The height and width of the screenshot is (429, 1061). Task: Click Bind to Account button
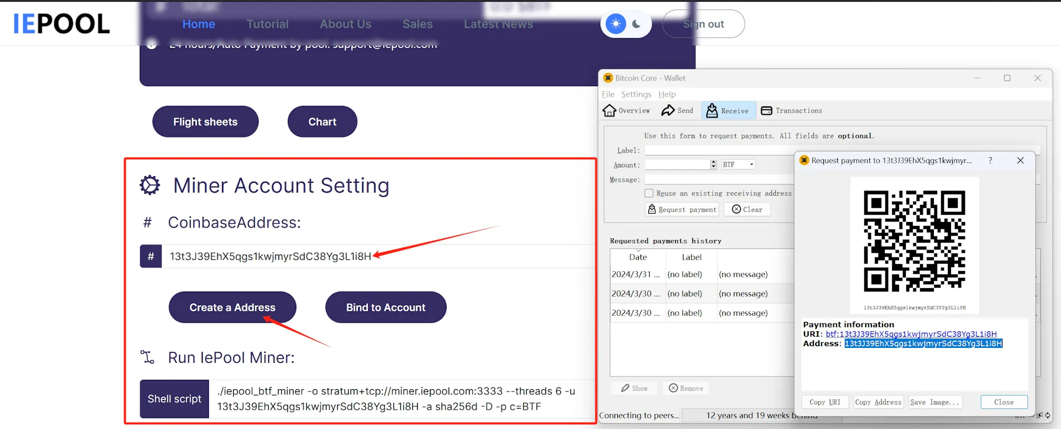coord(386,308)
